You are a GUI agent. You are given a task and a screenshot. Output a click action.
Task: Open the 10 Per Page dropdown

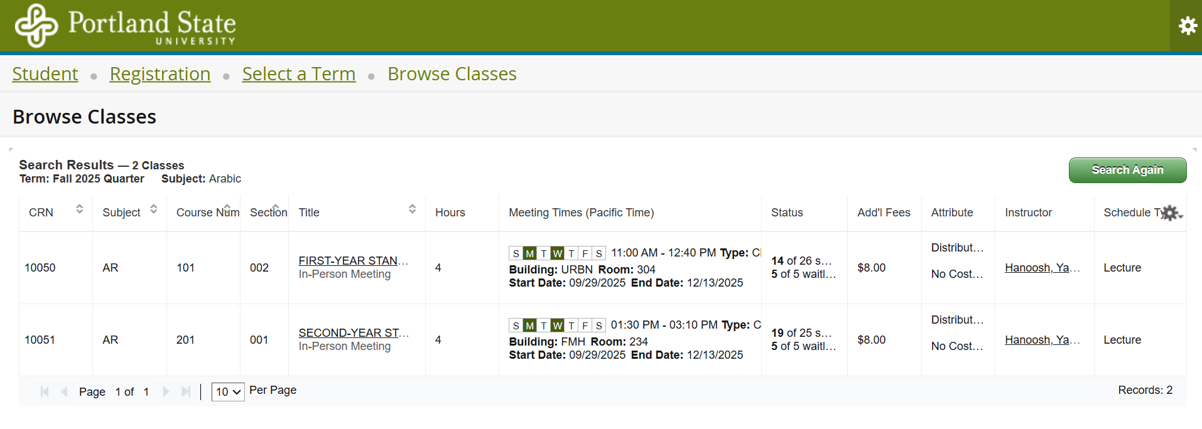pos(228,392)
